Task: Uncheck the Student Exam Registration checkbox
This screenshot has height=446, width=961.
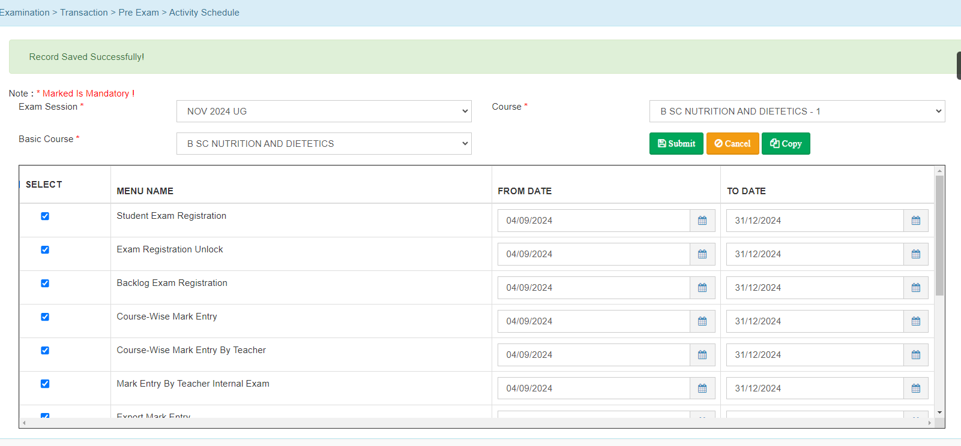Action: (x=45, y=216)
